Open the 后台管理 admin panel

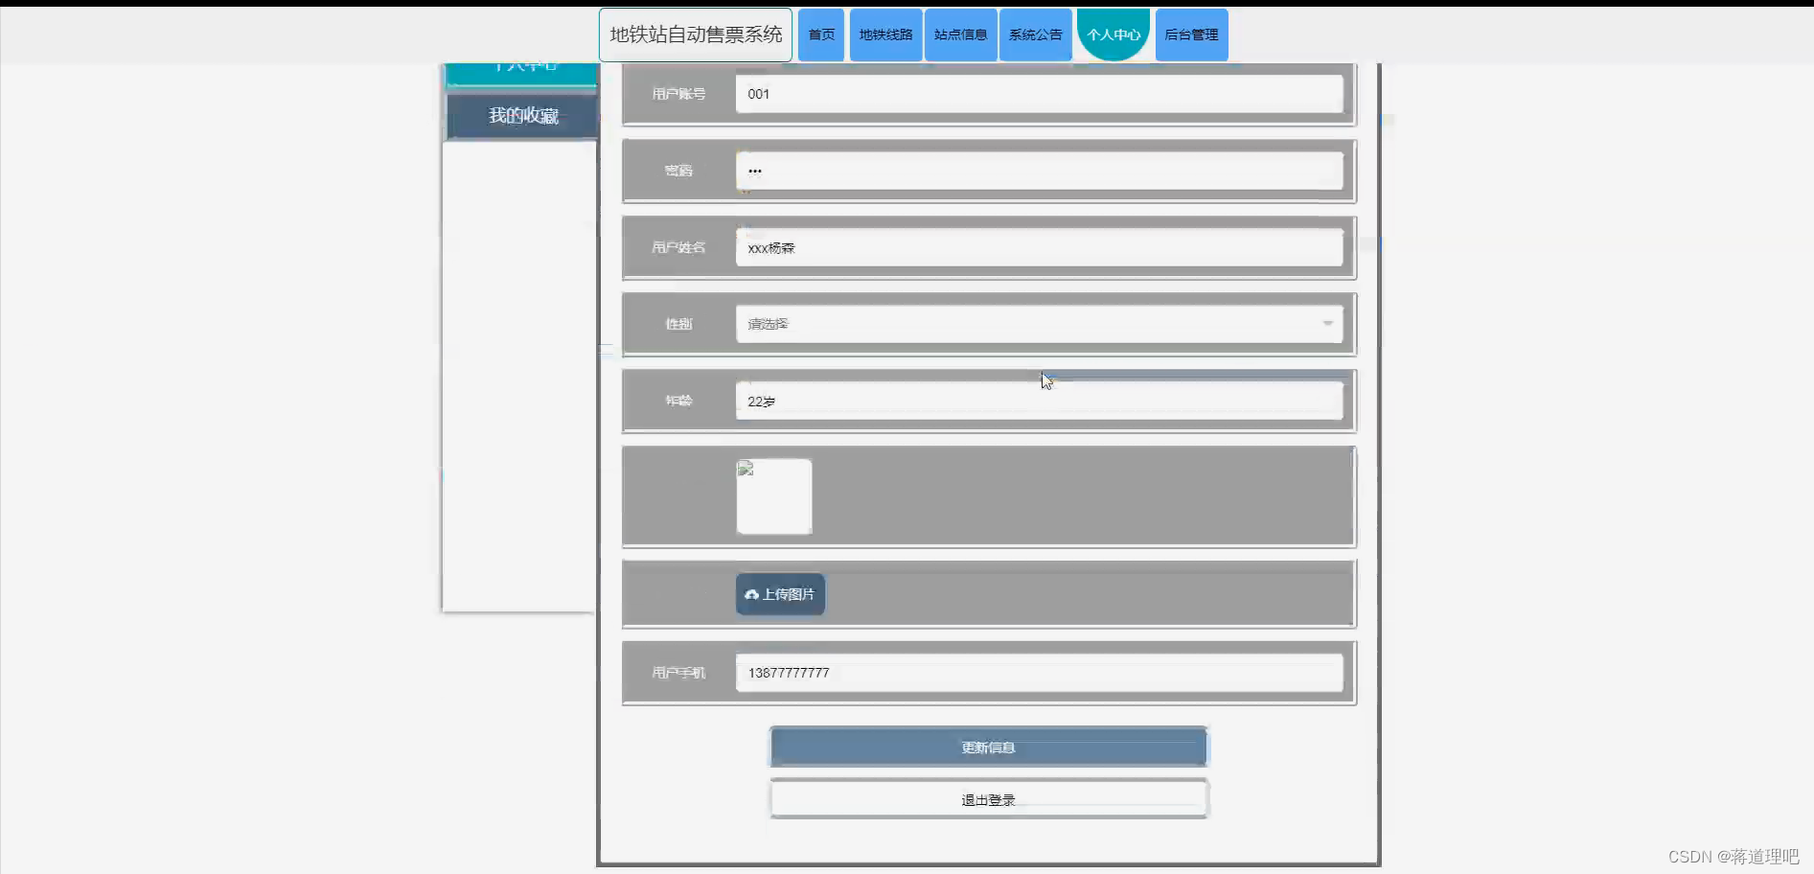tap(1191, 34)
